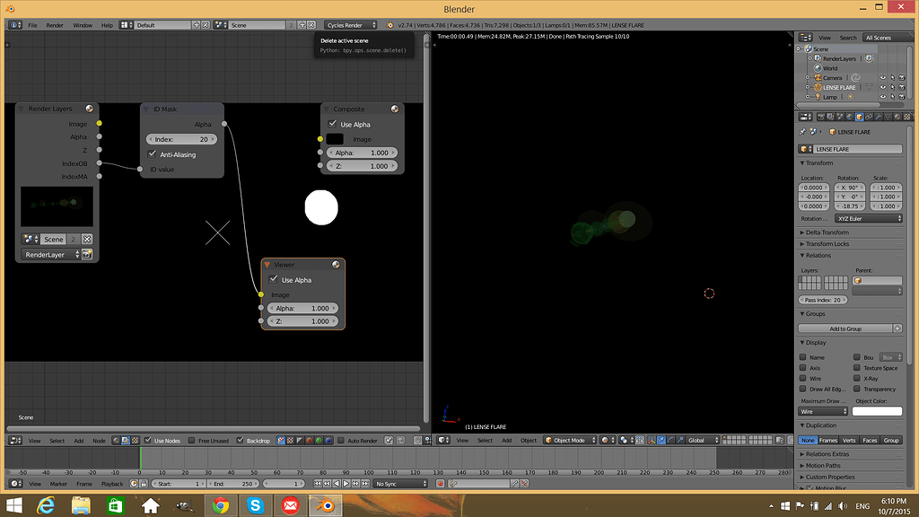
Task: Uncheck the Use Nodes checkbox
Action: (148, 440)
